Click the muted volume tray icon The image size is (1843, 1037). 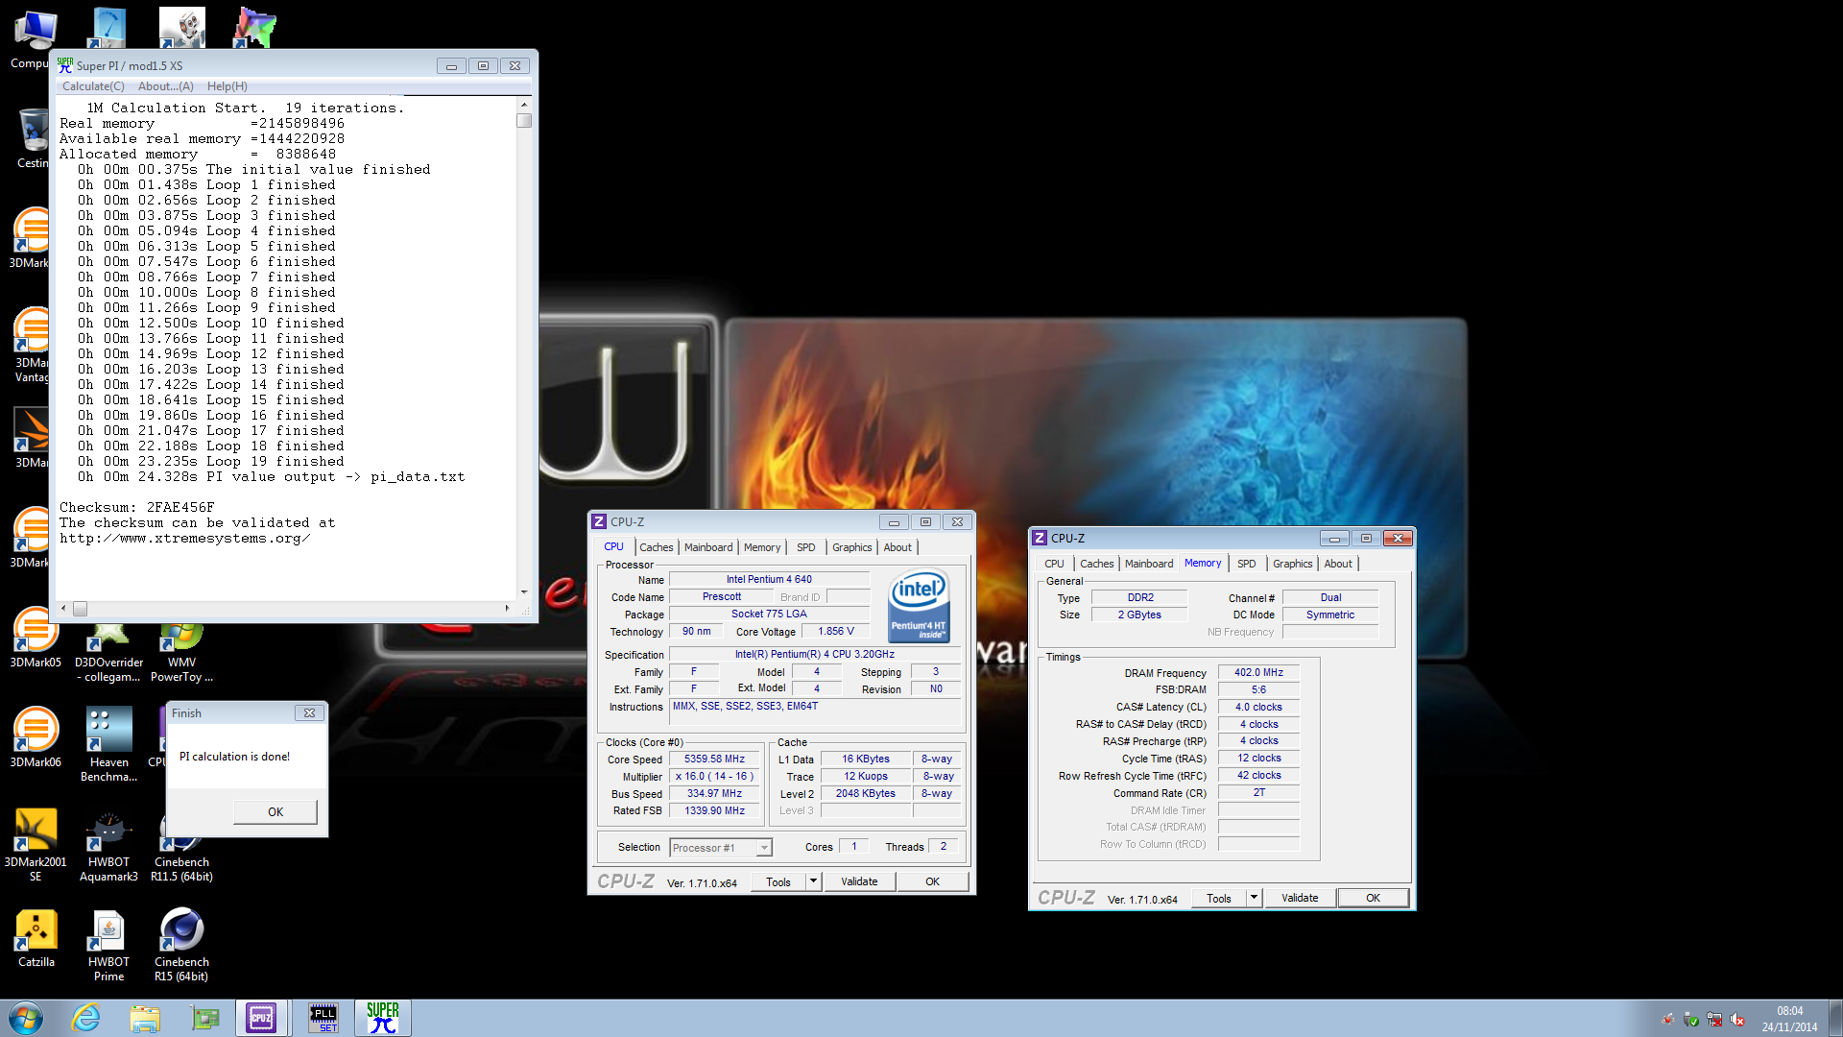(1737, 1020)
